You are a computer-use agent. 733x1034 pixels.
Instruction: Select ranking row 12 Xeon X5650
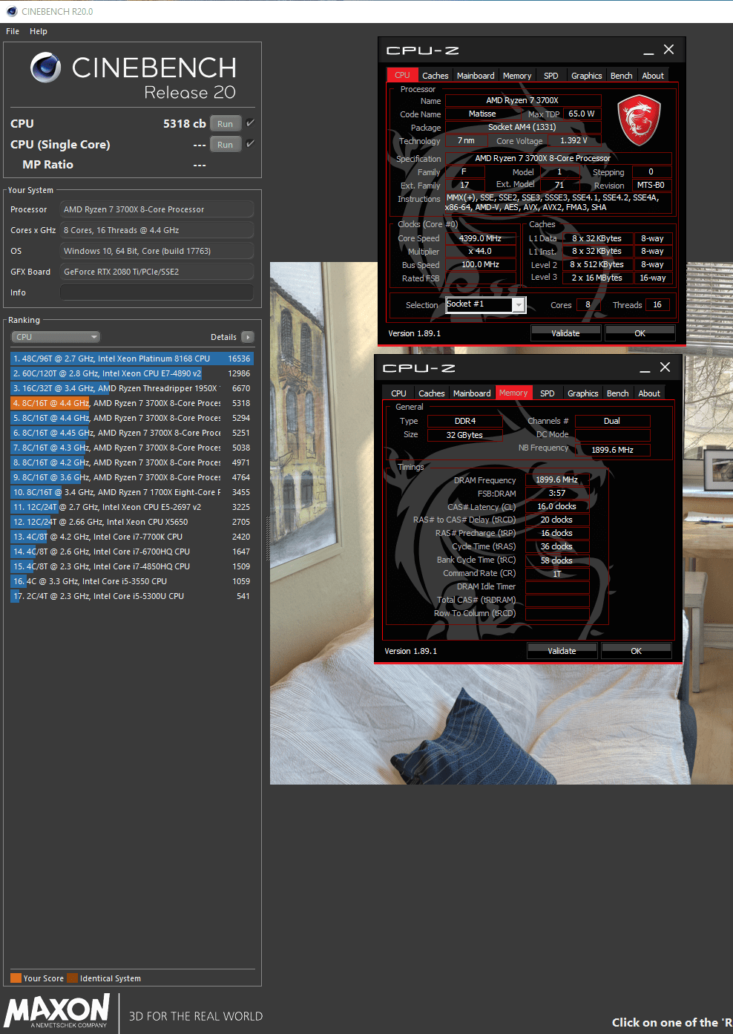click(132, 522)
